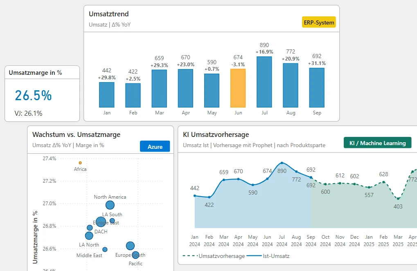Viewport: 417px width, 271px height.
Task: Select the Jan bar in Umsatztrend chart
Action: click(x=107, y=95)
